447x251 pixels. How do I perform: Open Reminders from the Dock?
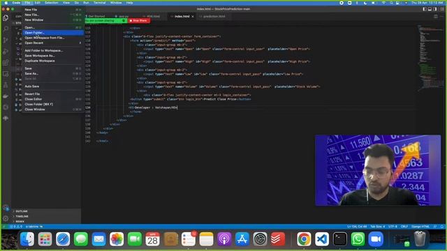[x=189, y=239]
